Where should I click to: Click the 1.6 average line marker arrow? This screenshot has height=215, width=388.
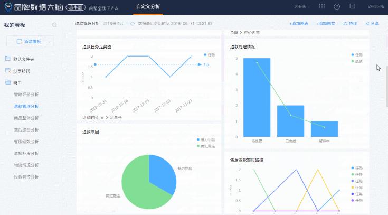coord(200,64)
